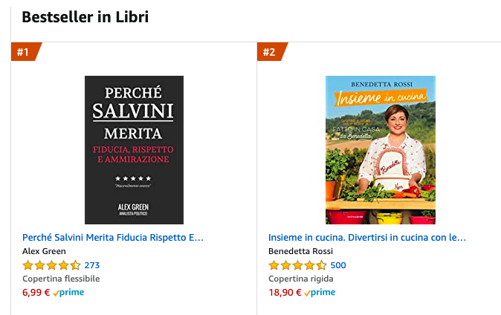Open the Insieme in cucina title link

(367, 238)
